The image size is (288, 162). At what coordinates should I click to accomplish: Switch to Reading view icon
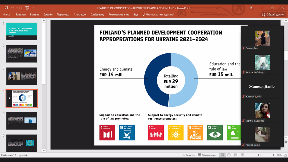236,155
